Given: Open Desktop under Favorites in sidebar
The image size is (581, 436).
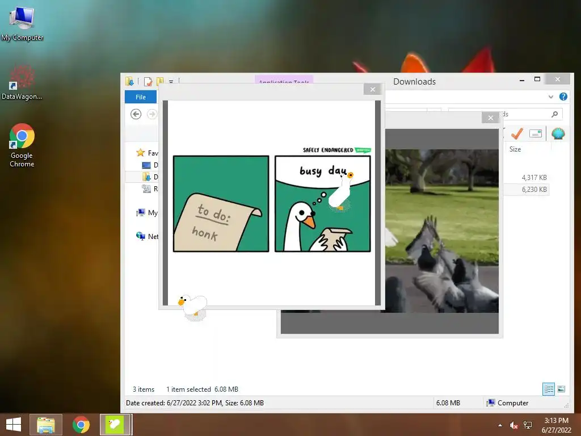Looking at the screenshot, I should (150, 165).
